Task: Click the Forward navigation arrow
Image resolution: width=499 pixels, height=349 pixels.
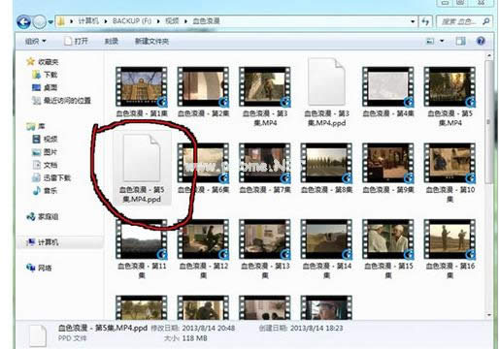Action: (40, 21)
